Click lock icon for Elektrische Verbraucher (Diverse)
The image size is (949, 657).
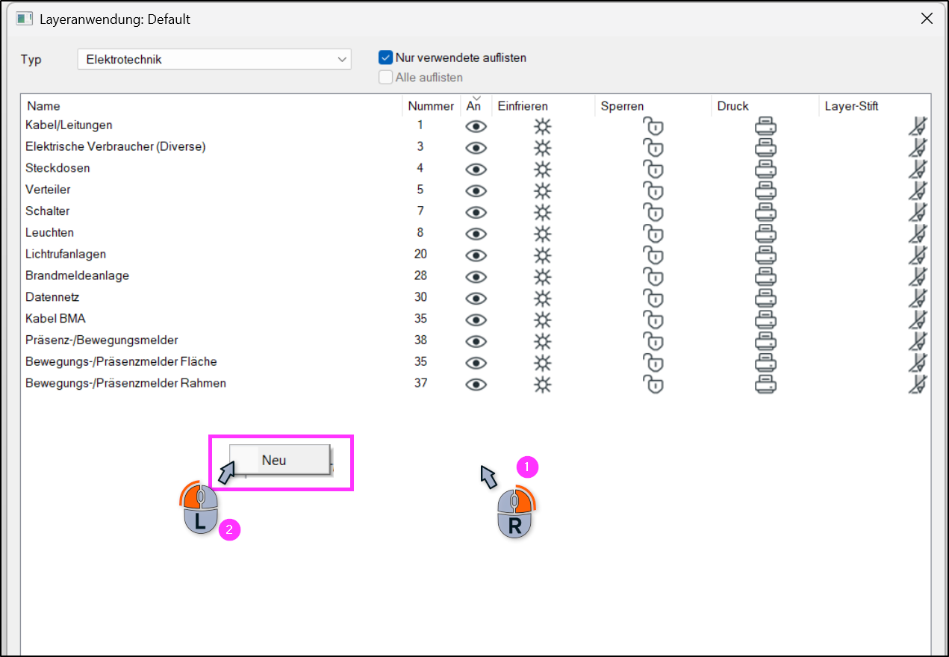pos(653,148)
